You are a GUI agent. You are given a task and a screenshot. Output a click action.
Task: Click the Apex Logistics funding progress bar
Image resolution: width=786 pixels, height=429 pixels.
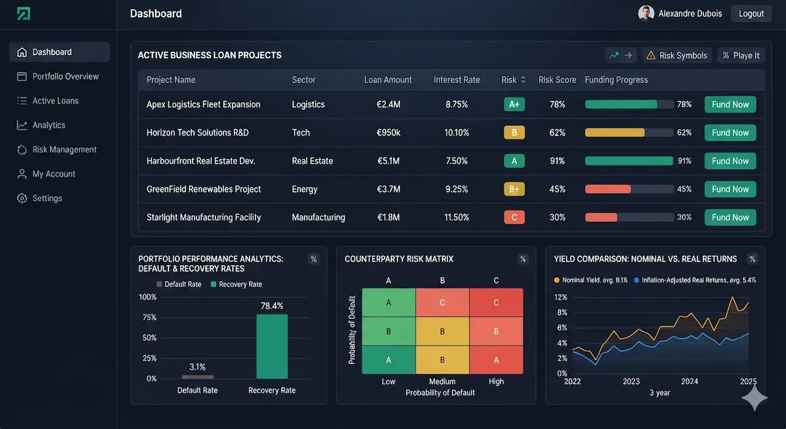tap(629, 105)
